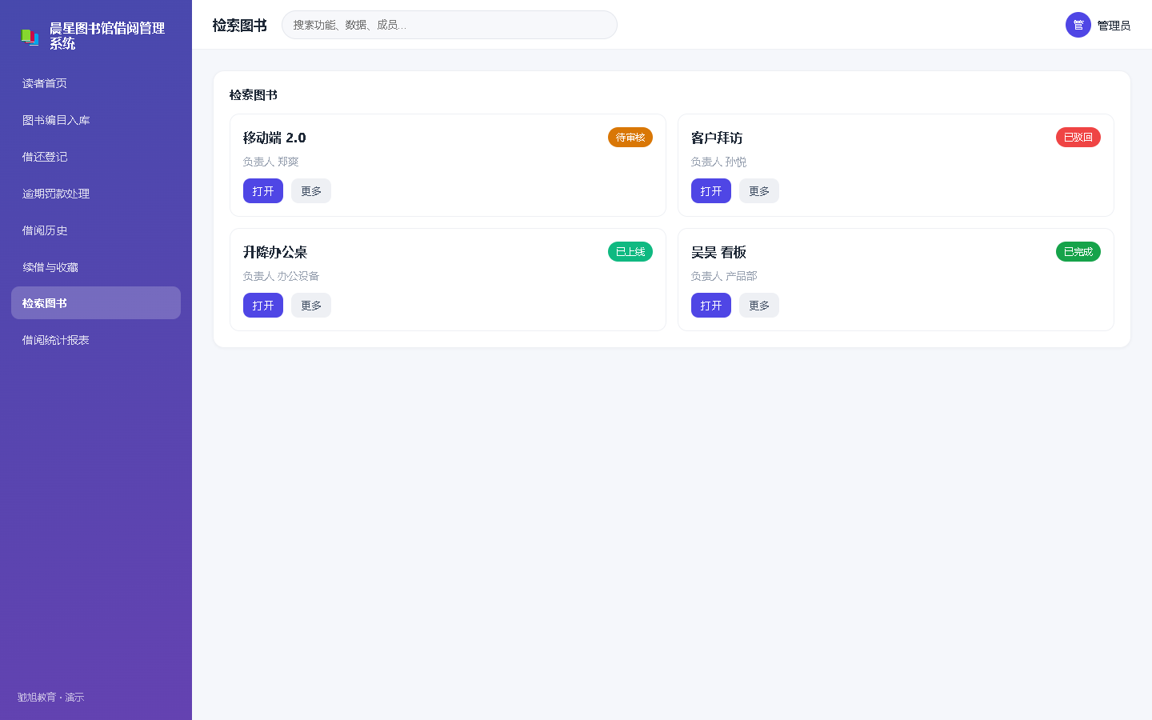Viewport: 1152px width, 720px height.
Task: Select 借还登记 from the sidebar
Action: tap(96, 157)
